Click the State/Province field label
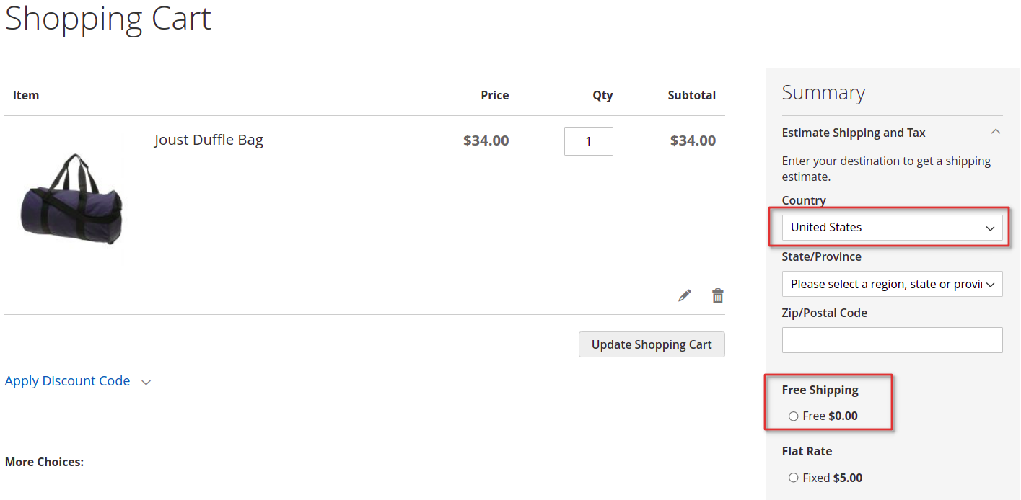This screenshot has width=1021, height=500. pyautogui.click(x=822, y=256)
